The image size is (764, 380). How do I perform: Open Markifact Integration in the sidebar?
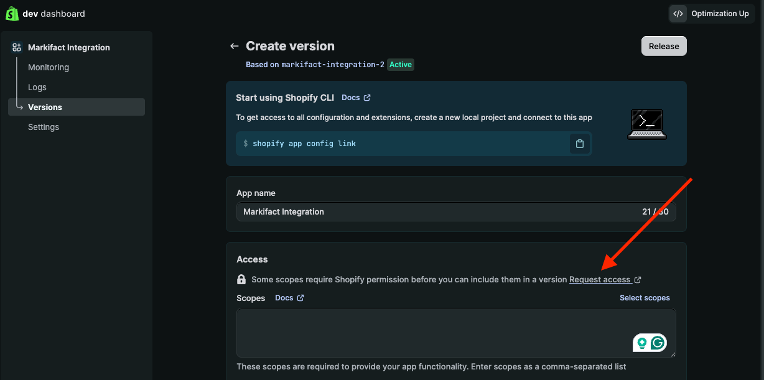tap(69, 47)
